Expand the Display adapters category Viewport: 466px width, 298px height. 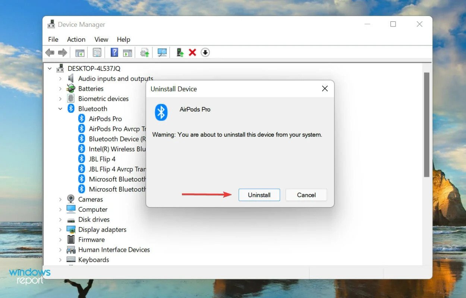tap(60, 229)
